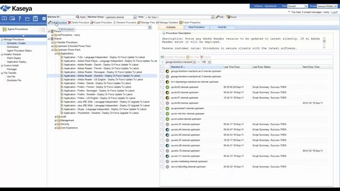This screenshot has width=340, height=191.
Task: Click the open book icon in blue toolbar
Action: click(4, 19)
